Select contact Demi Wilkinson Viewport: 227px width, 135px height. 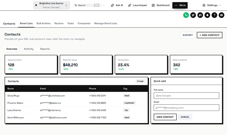pyautogui.click(x=16, y=117)
